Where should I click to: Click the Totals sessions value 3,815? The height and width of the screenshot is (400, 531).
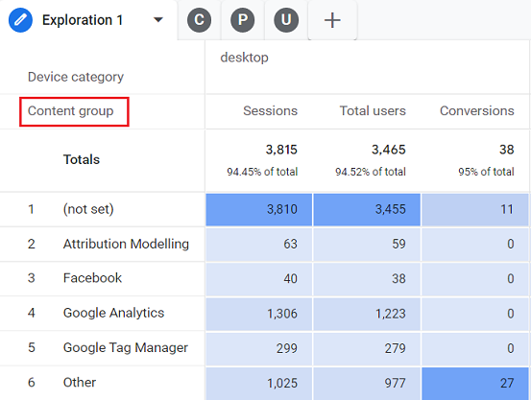click(x=281, y=150)
